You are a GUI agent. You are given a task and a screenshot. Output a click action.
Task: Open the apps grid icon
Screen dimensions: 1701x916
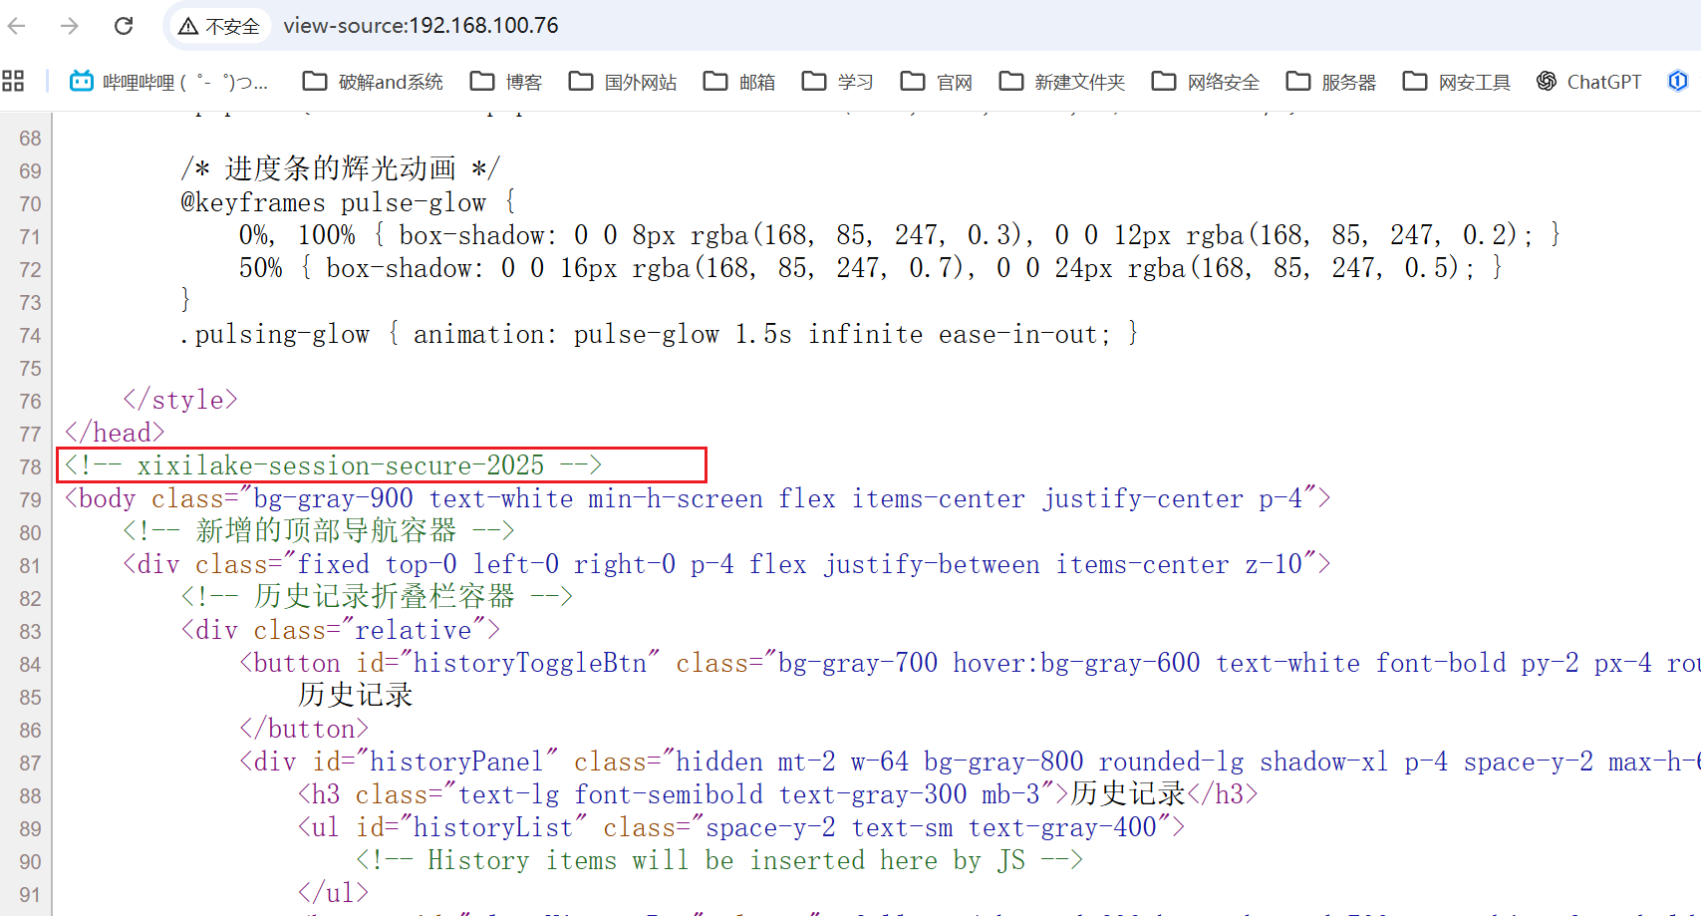tap(13, 82)
